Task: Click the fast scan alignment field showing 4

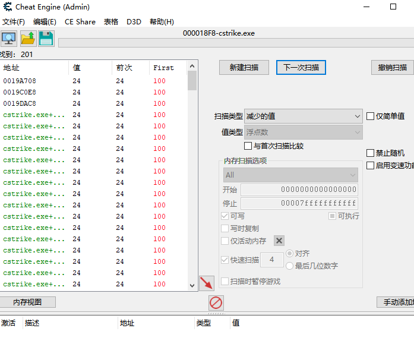Action: click(272, 260)
